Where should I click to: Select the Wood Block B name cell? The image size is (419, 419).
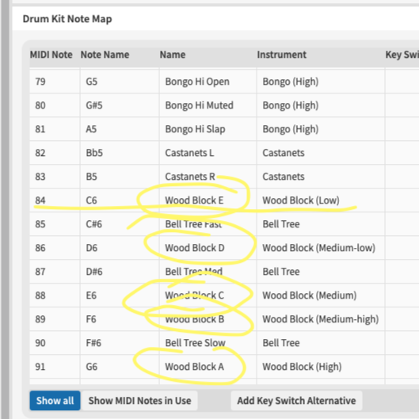tap(208, 319)
